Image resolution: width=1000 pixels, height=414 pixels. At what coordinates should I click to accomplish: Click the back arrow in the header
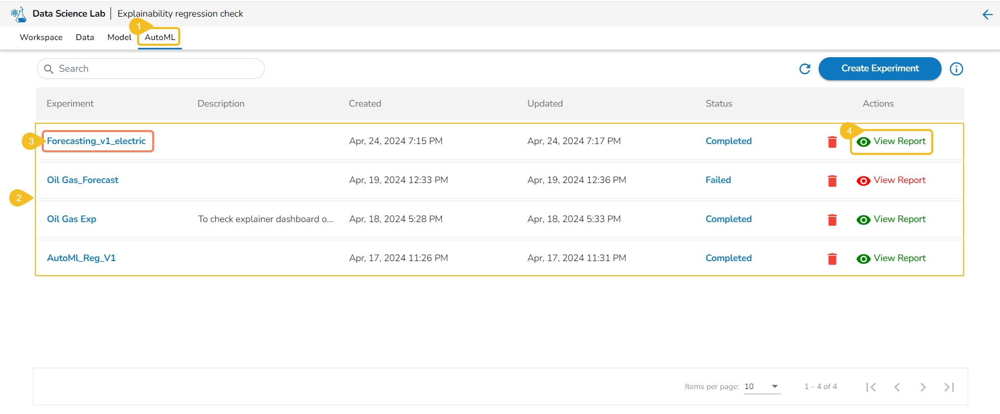tap(987, 15)
